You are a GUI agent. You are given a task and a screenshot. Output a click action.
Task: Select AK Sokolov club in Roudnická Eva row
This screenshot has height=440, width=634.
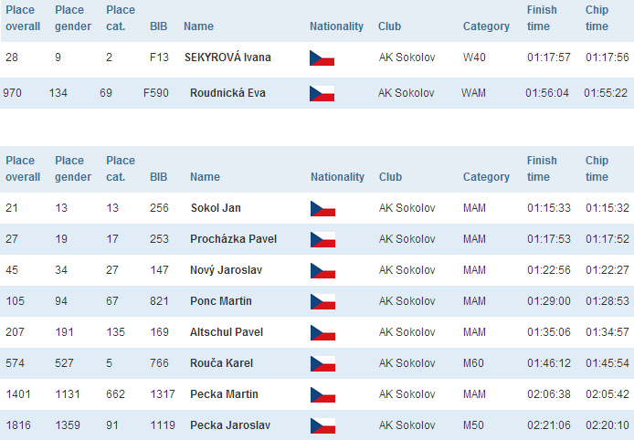(x=406, y=93)
